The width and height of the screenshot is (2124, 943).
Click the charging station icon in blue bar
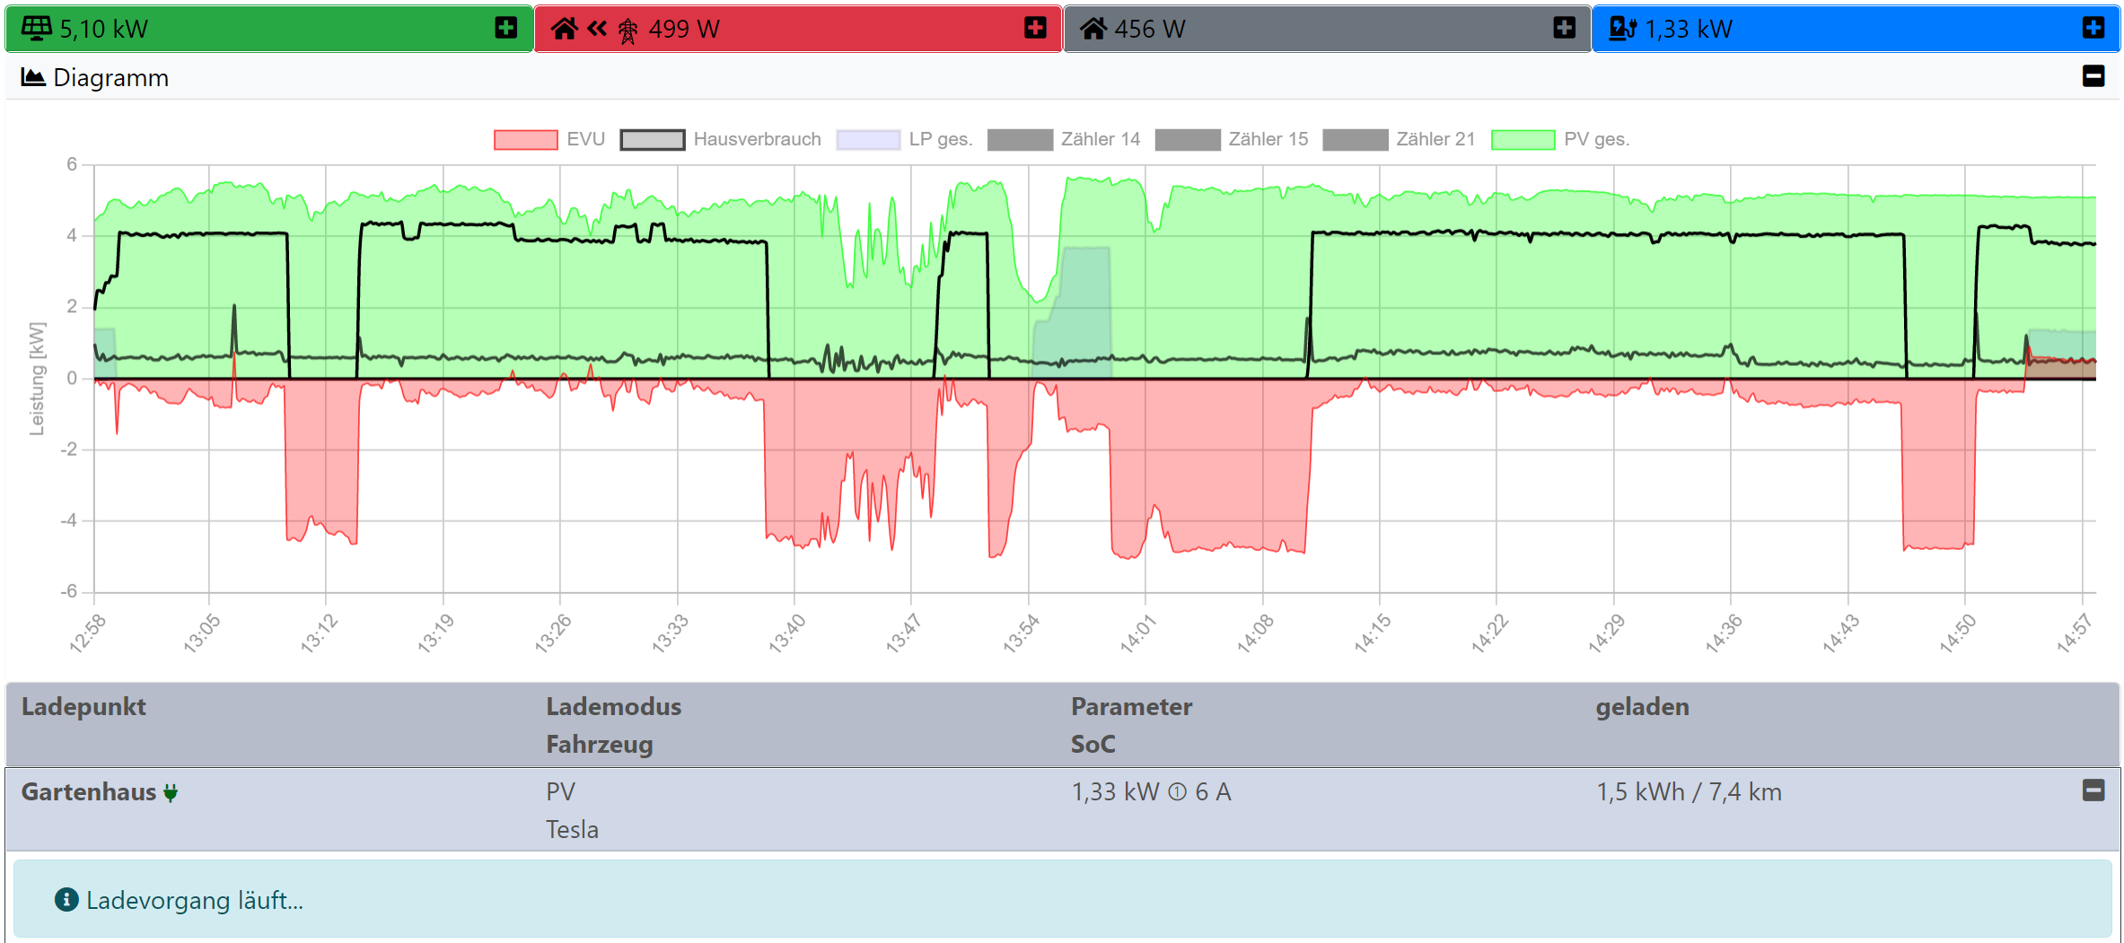click(1622, 29)
